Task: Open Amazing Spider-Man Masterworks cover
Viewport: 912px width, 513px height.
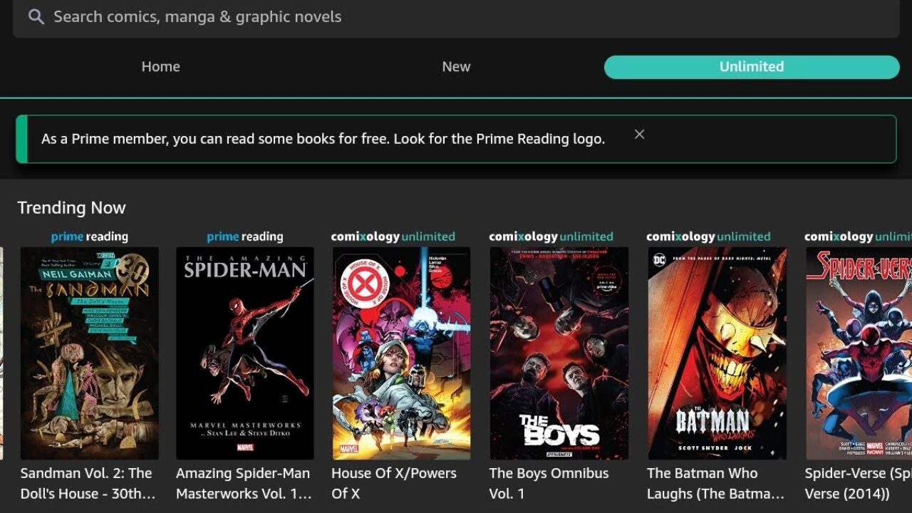Action: [245, 353]
